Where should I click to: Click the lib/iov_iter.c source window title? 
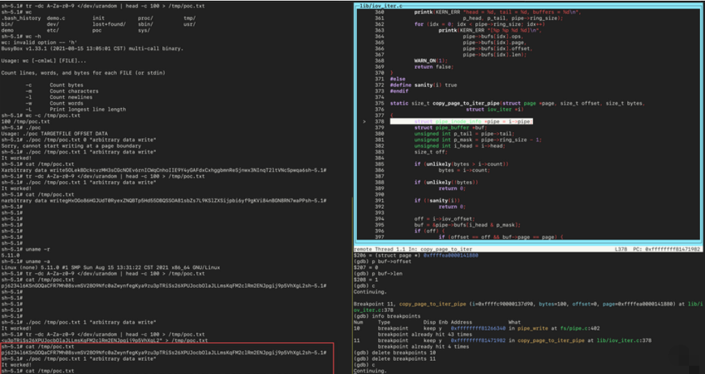tap(381, 6)
